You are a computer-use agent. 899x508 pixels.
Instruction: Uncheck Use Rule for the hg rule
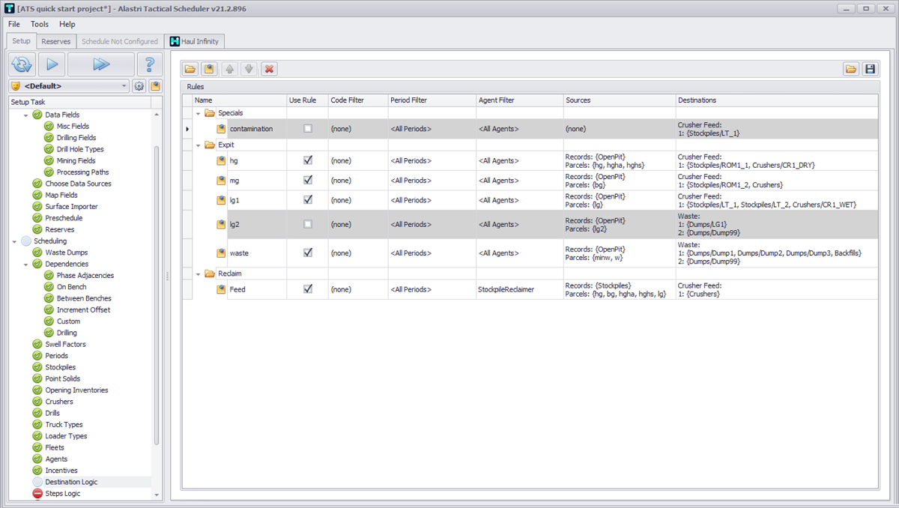(308, 160)
